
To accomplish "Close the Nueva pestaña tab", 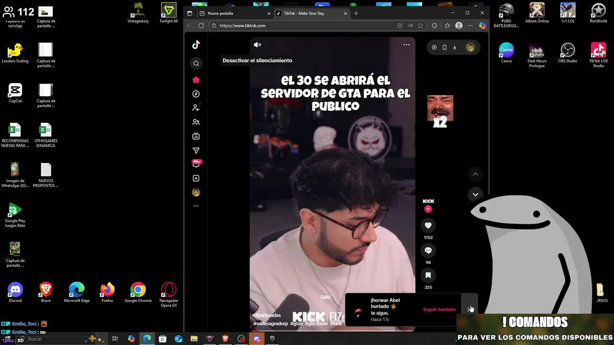I will (x=269, y=13).
